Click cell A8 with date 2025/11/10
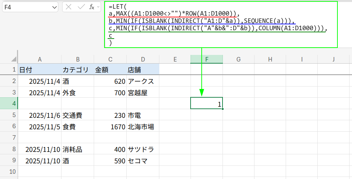This screenshot has height=179, width=352. pos(40,150)
